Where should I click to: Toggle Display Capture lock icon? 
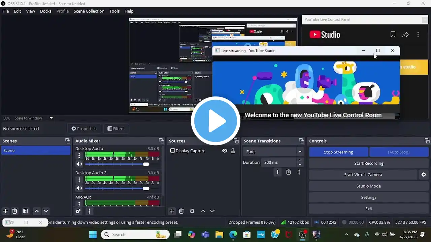[x=233, y=151]
